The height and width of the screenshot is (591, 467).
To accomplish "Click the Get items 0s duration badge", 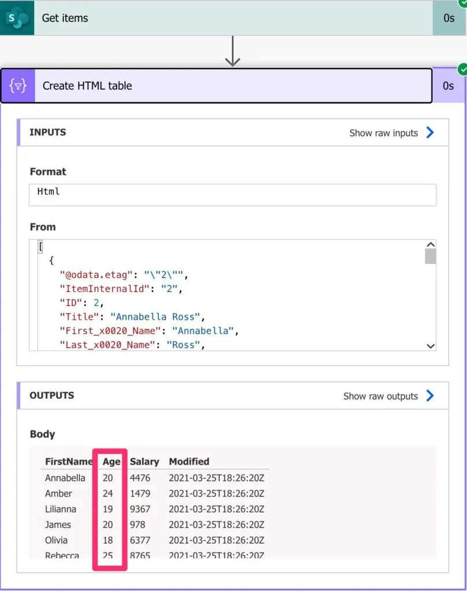I will pyautogui.click(x=449, y=18).
